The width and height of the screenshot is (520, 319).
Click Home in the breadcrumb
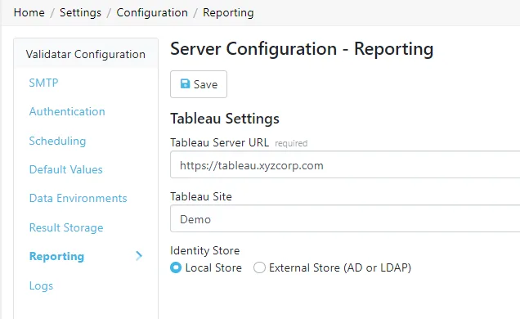pyautogui.click(x=29, y=12)
